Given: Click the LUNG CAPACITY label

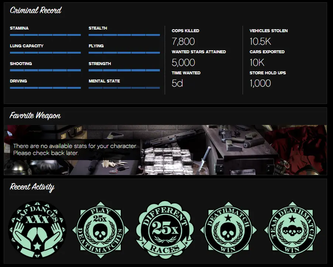Looking at the screenshot, I should click(x=27, y=46).
